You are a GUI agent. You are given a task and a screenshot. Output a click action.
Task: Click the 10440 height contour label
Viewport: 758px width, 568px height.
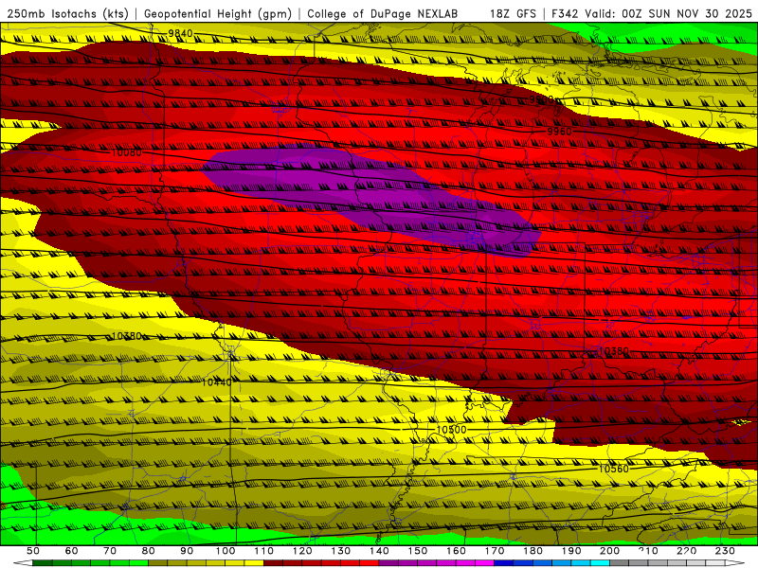point(216,382)
